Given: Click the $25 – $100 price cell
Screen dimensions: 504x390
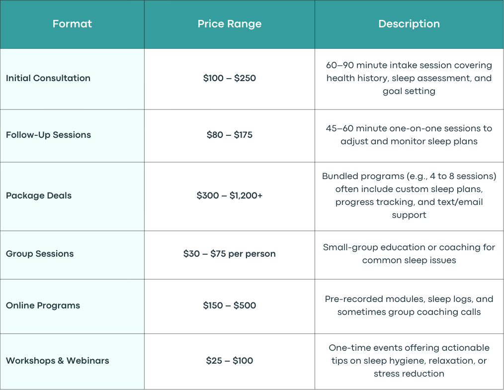Looking at the screenshot, I should [230, 361].
